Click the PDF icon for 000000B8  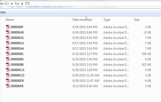coord(8,65)
